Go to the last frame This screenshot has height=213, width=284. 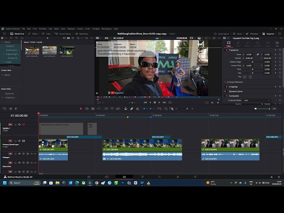click(x=164, y=103)
